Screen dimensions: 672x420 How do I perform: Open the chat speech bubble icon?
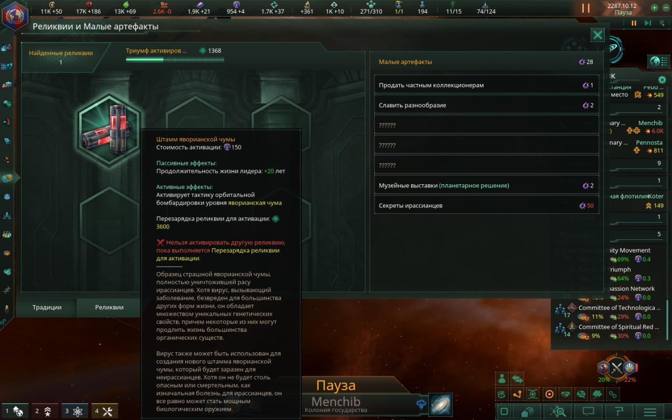pyautogui.click(x=589, y=412)
